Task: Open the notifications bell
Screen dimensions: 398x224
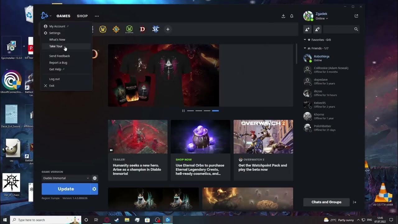Action: [x=292, y=16]
